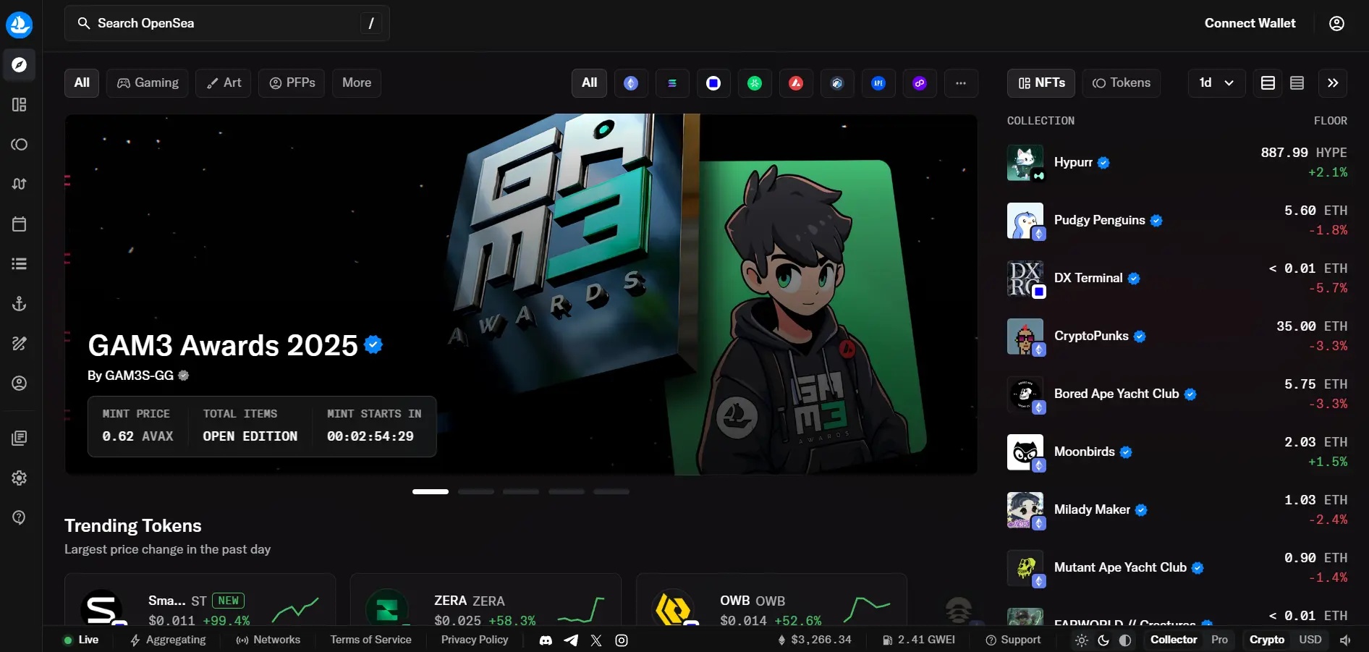Open the Swap arrows icon in sidebar
Screen dimensions: 1369x652
click(20, 184)
